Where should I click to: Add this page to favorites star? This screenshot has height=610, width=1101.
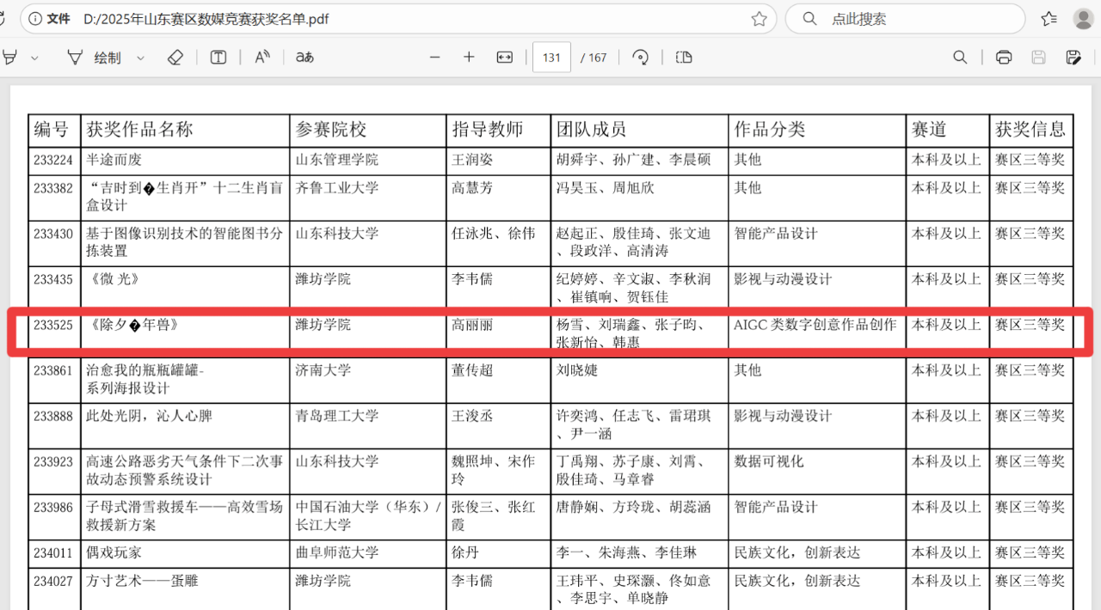click(759, 19)
